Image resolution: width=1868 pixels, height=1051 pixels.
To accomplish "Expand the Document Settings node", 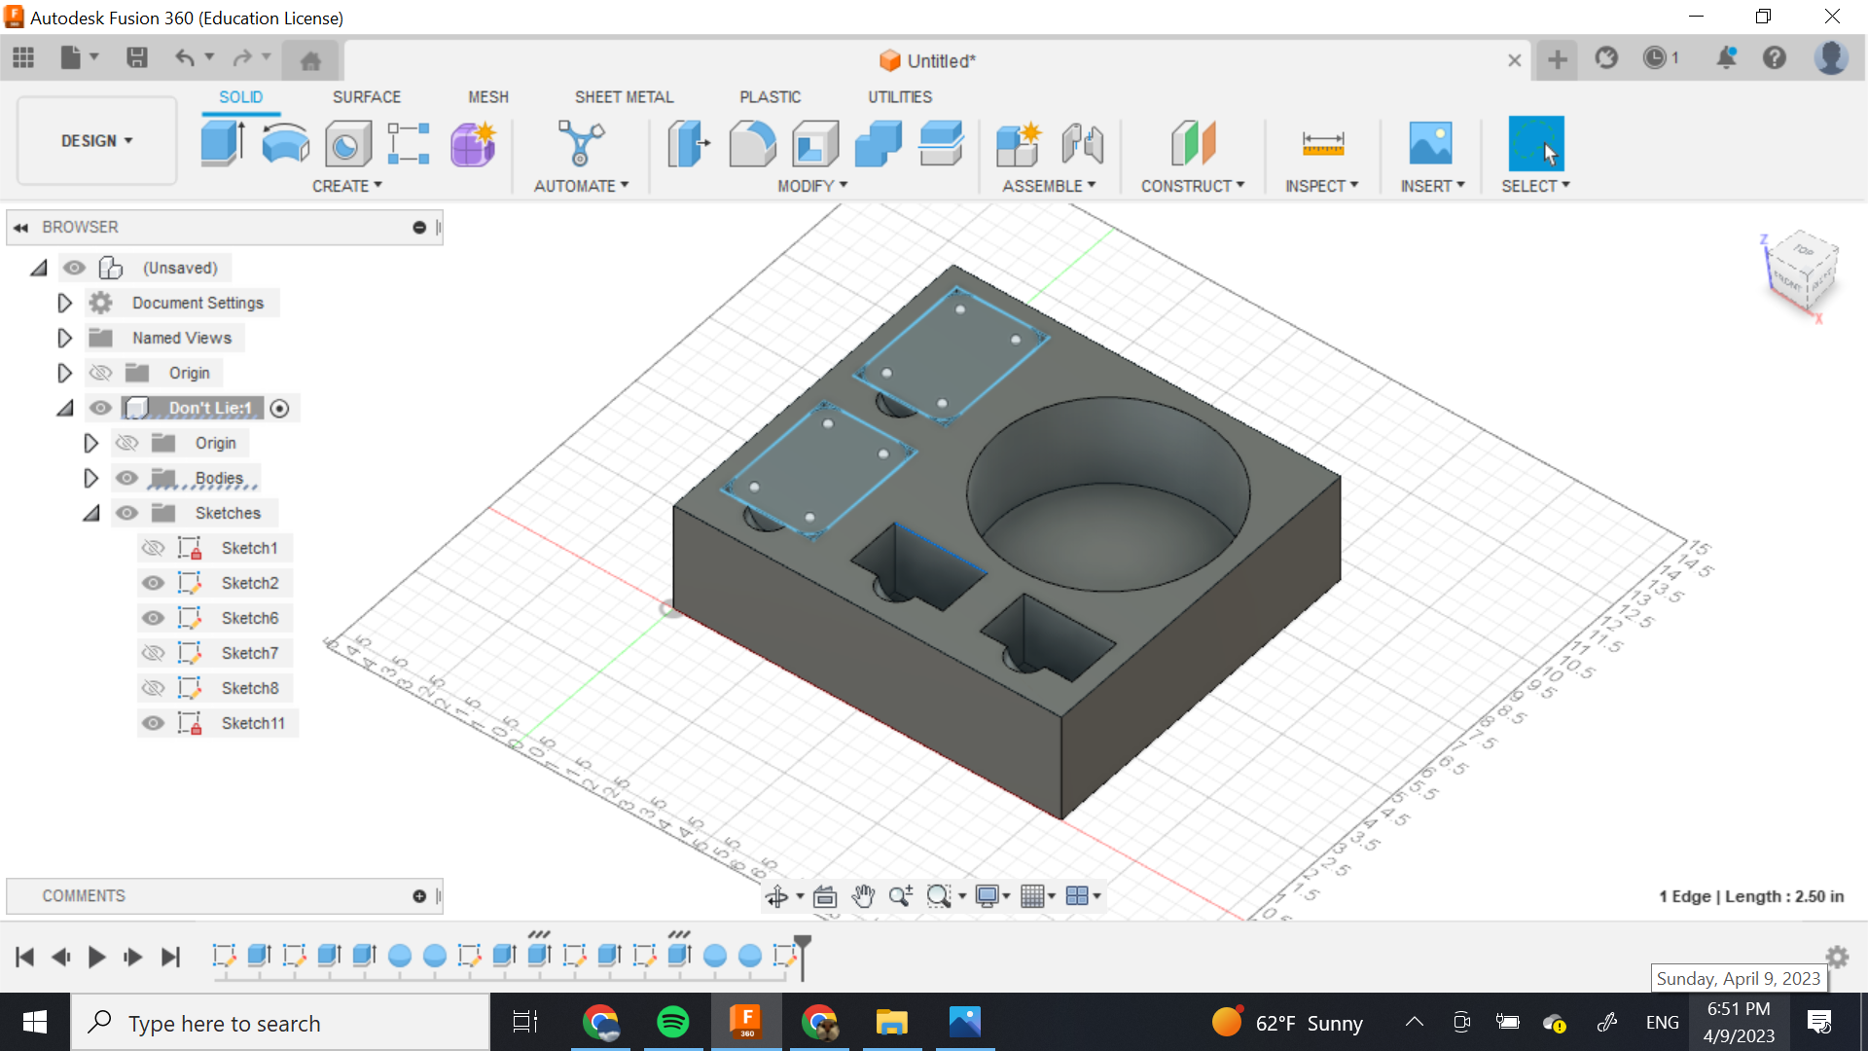I will (64, 303).
